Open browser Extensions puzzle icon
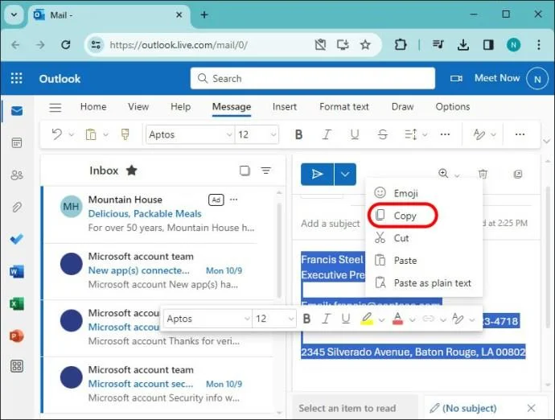 click(401, 44)
